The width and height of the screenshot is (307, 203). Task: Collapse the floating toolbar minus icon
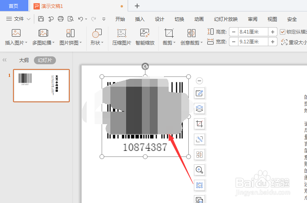click(199, 81)
